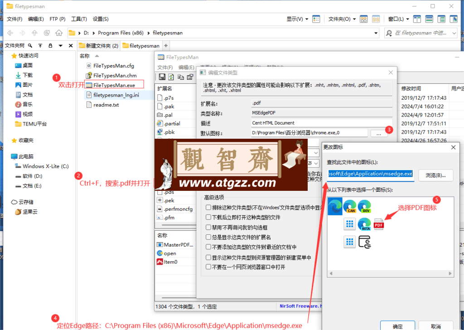
Task: Click left arrow of icon list scrollbar
Action: coord(331,273)
